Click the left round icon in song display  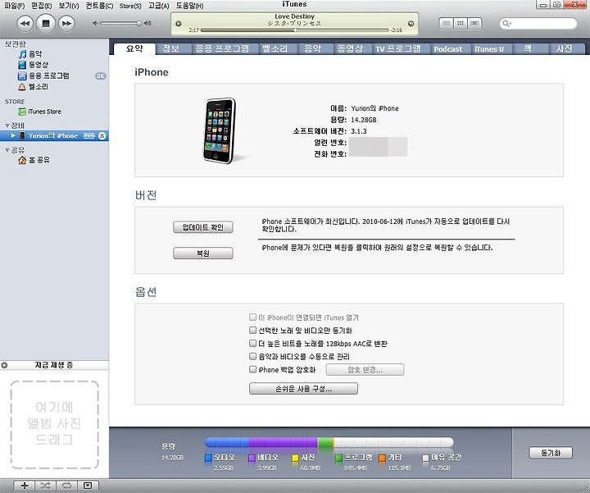179,23
